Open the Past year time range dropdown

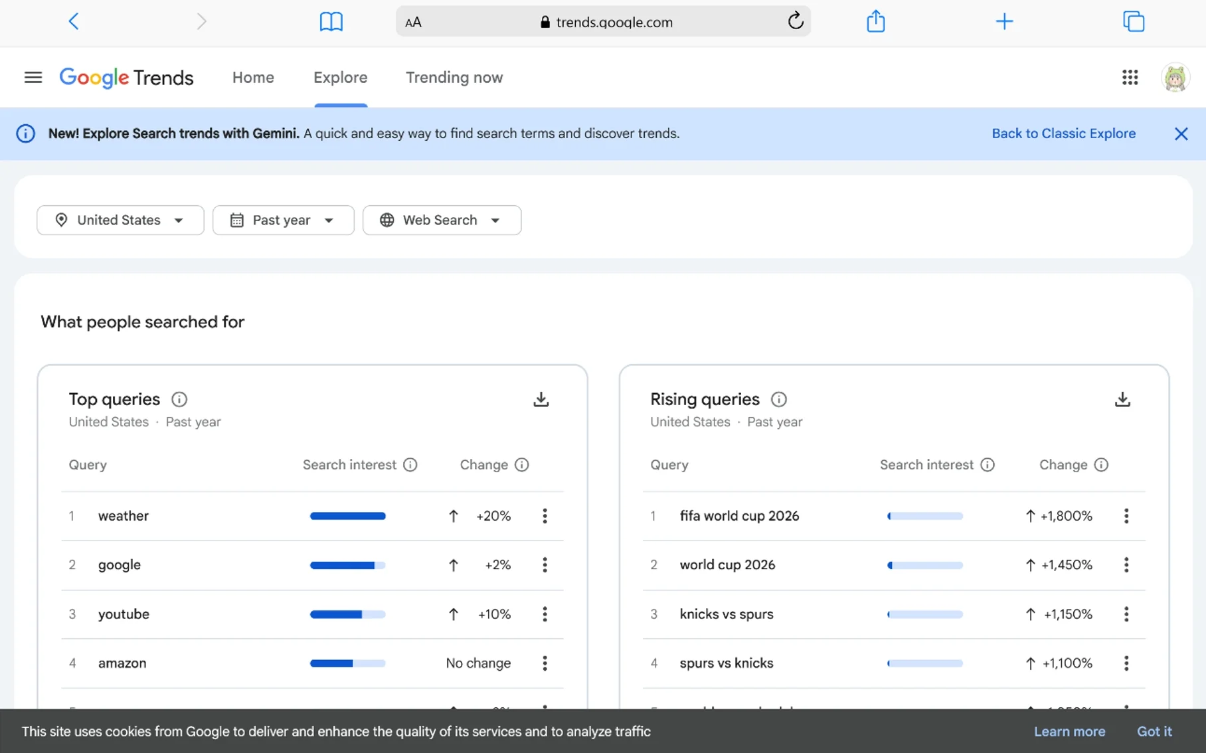[283, 220]
